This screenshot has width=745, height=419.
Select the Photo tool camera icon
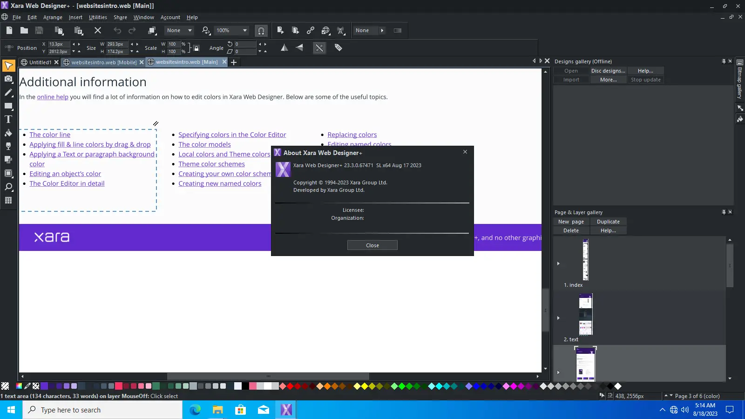point(8,79)
